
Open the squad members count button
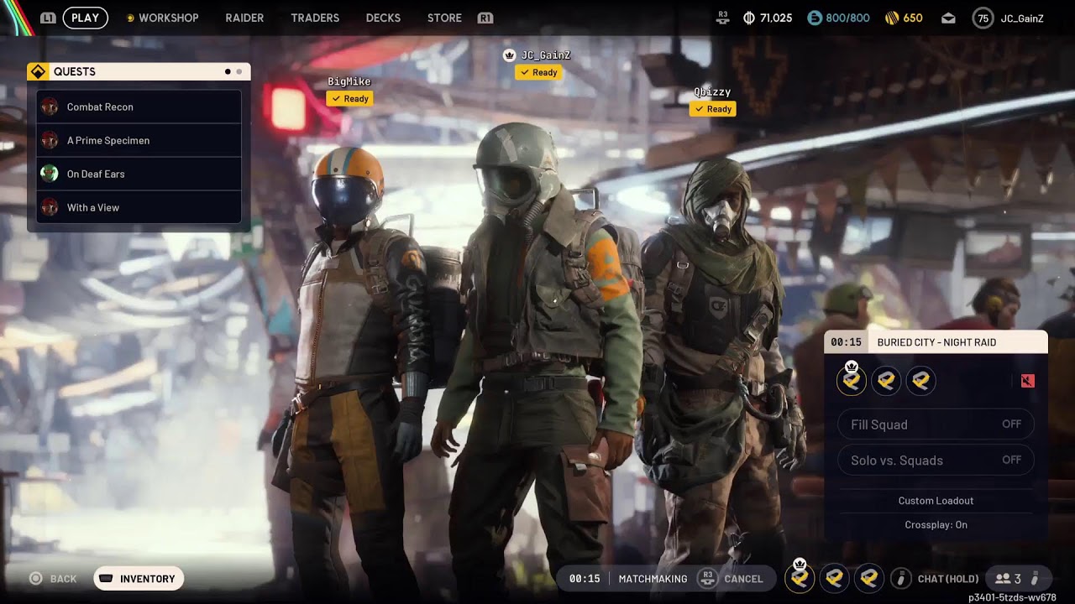[1019, 578]
